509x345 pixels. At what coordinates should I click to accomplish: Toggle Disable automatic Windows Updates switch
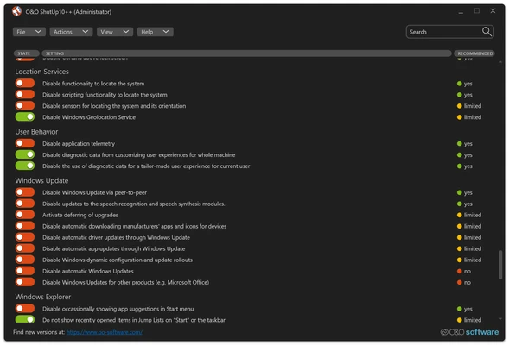pos(25,271)
